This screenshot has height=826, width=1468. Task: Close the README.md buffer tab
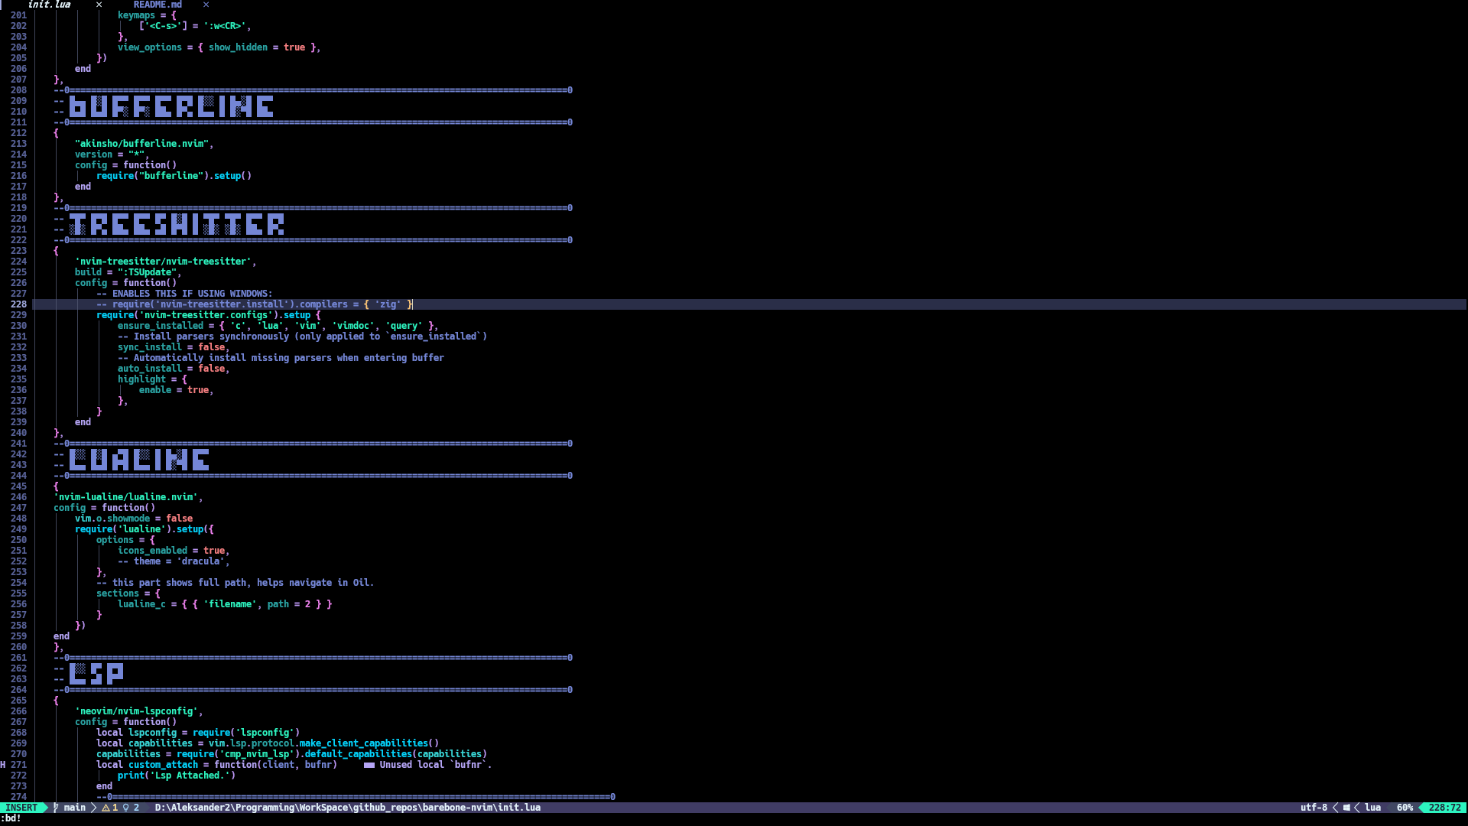pos(206,5)
